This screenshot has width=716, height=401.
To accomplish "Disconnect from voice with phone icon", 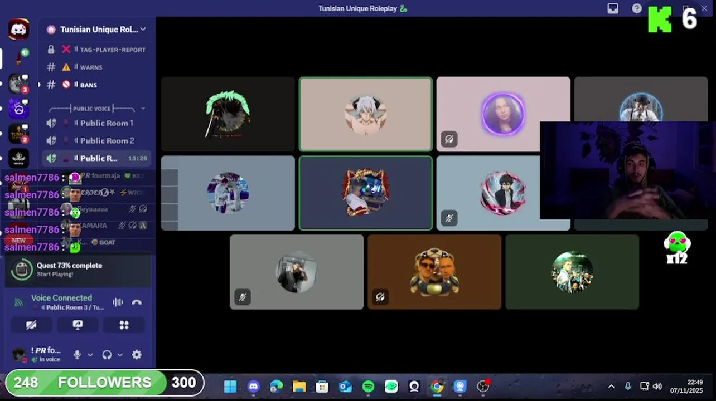I will click(137, 302).
